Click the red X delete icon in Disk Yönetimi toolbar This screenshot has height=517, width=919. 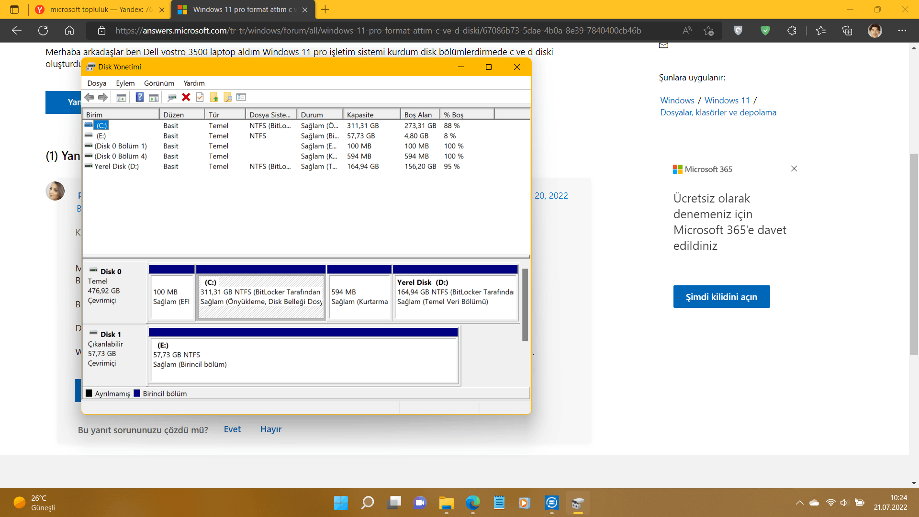tap(186, 97)
